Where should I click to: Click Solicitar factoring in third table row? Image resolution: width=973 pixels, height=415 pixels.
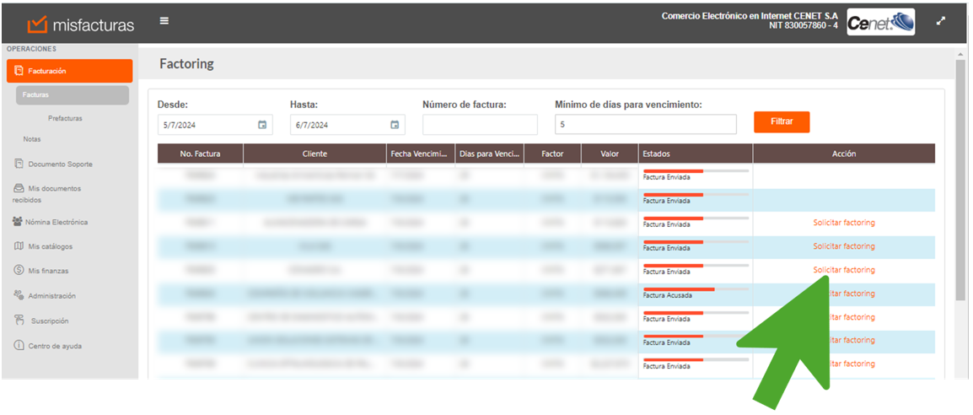coord(844,223)
